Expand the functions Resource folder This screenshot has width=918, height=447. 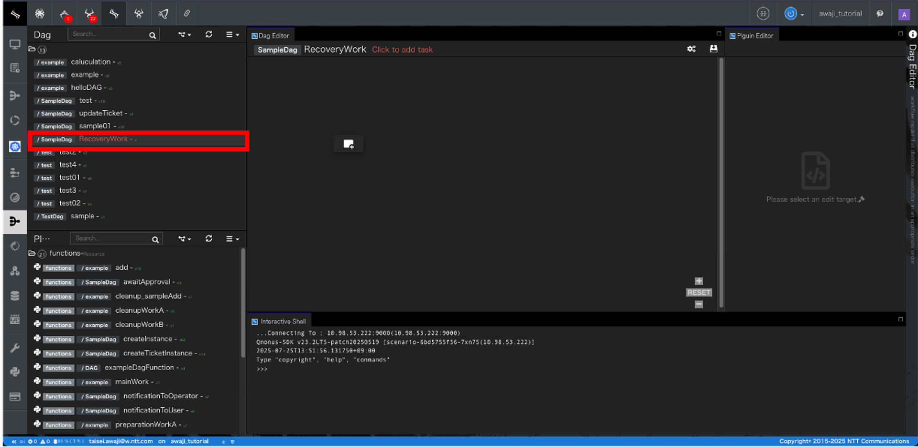(32, 254)
